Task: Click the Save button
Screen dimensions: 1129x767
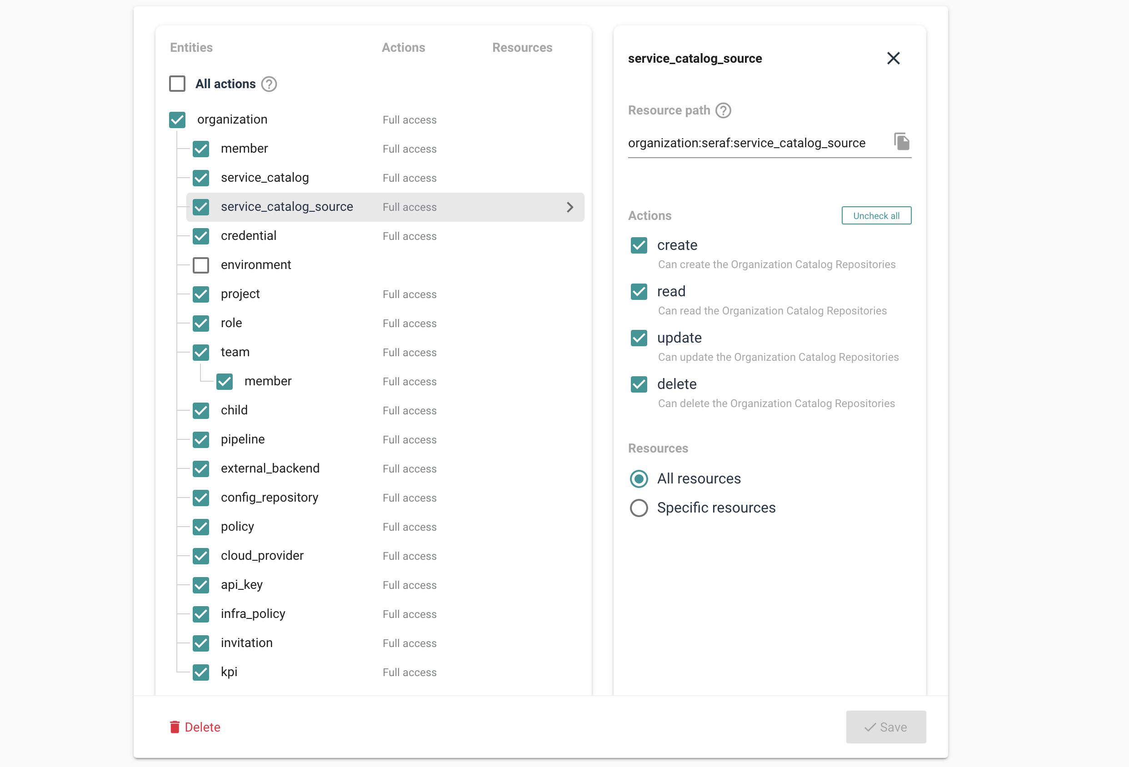Action: point(886,727)
